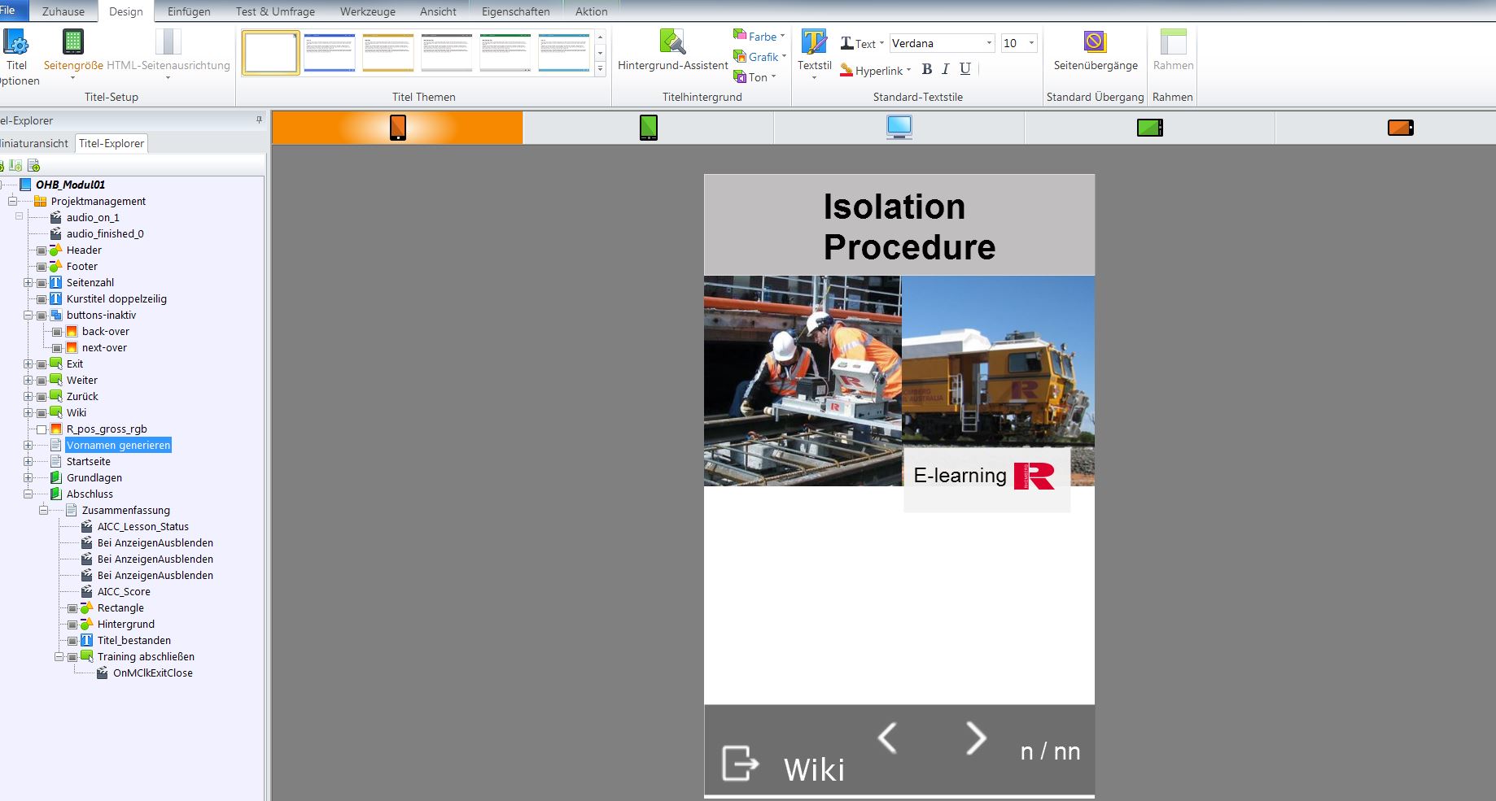Viewport: 1496px width, 801px height.
Task: Open the Grafik background image menu
Action: point(760,57)
